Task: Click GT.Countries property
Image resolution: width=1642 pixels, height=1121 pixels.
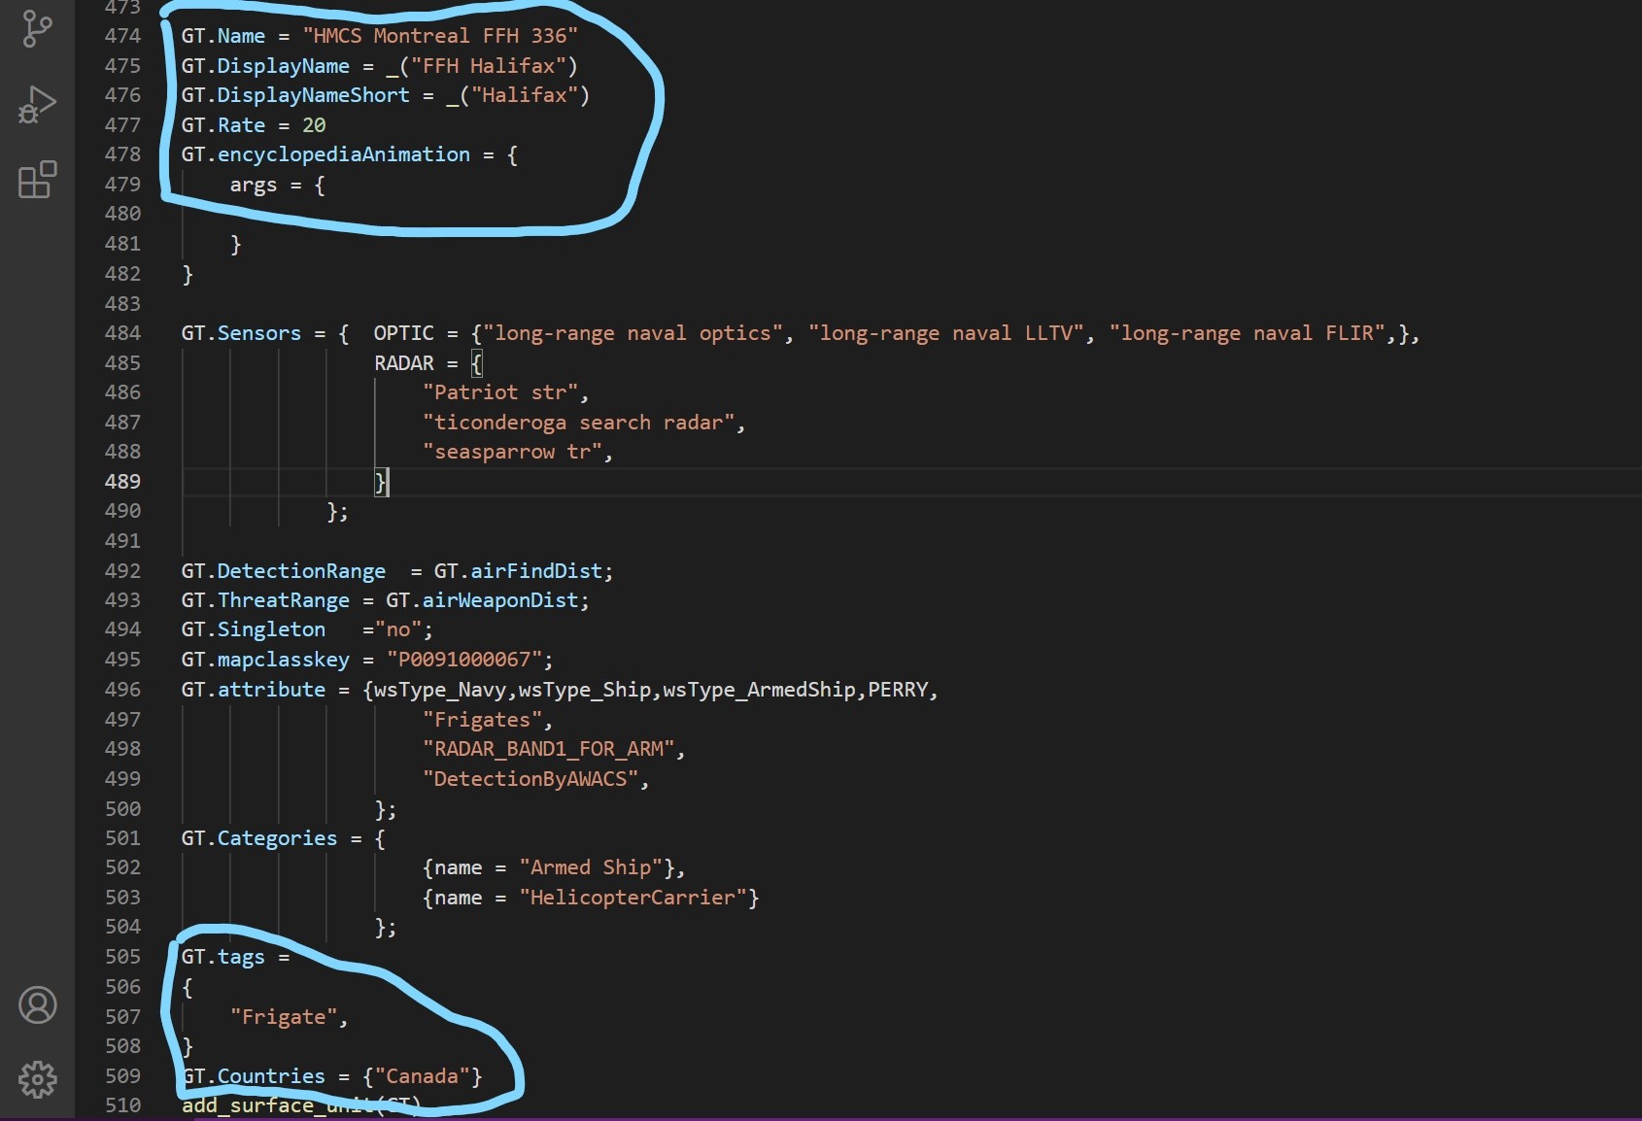Action: tap(254, 1076)
